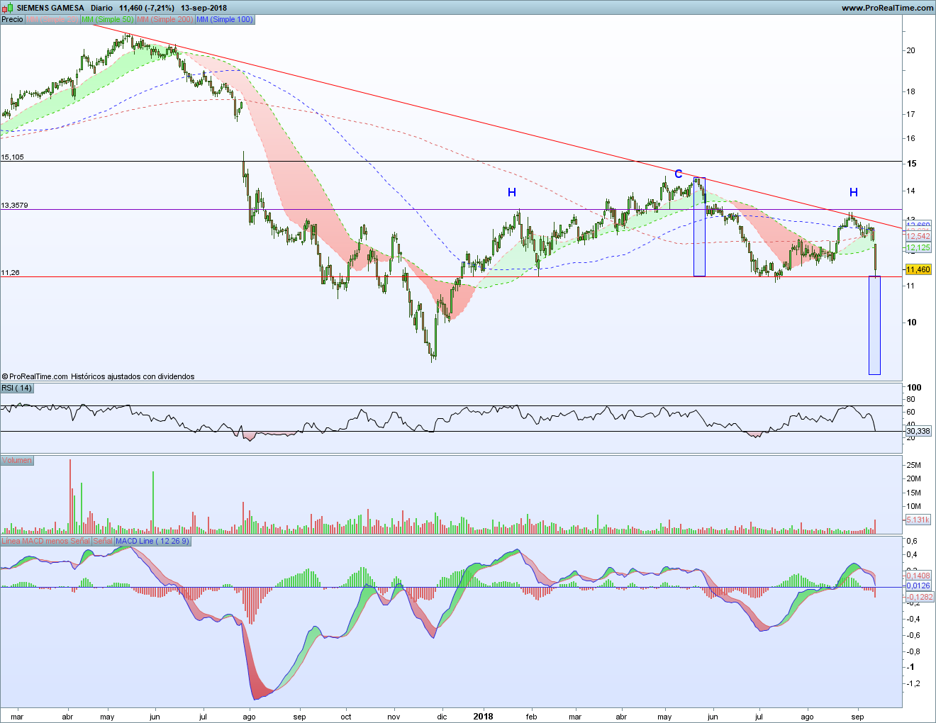Click the Línea MACD menos Señal label
This screenshot has width=936, height=723.
point(45,542)
